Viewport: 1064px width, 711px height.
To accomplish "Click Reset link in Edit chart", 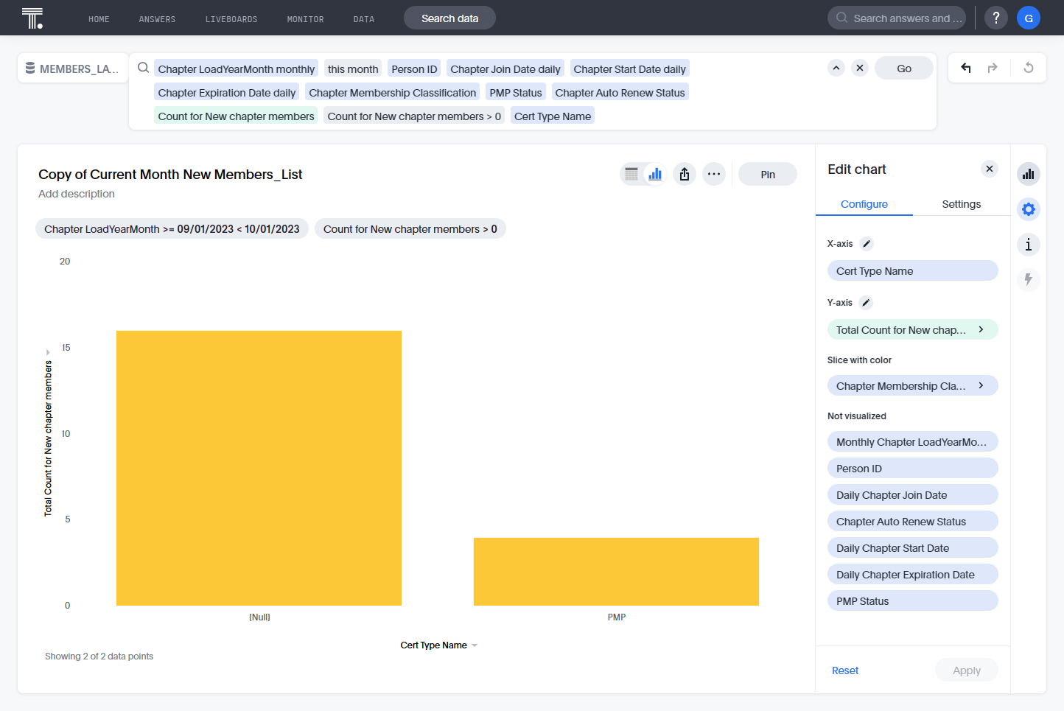I will pyautogui.click(x=845, y=670).
